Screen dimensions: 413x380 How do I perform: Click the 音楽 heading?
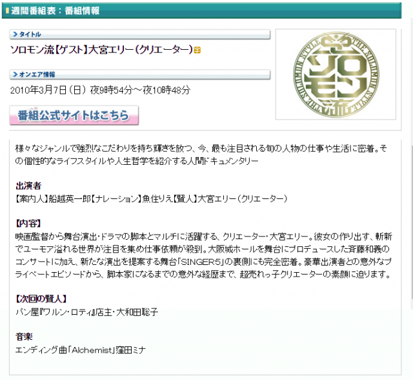click(x=24, y=337)
